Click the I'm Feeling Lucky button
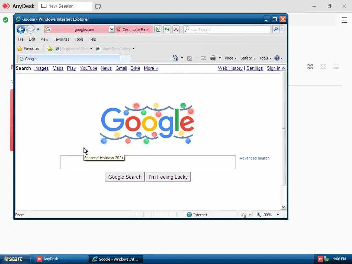The image size is (352, 264). pos(168,177)
